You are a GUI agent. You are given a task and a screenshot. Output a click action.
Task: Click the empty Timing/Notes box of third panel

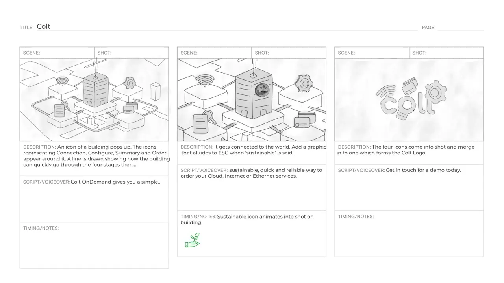[x=409, y=234]
